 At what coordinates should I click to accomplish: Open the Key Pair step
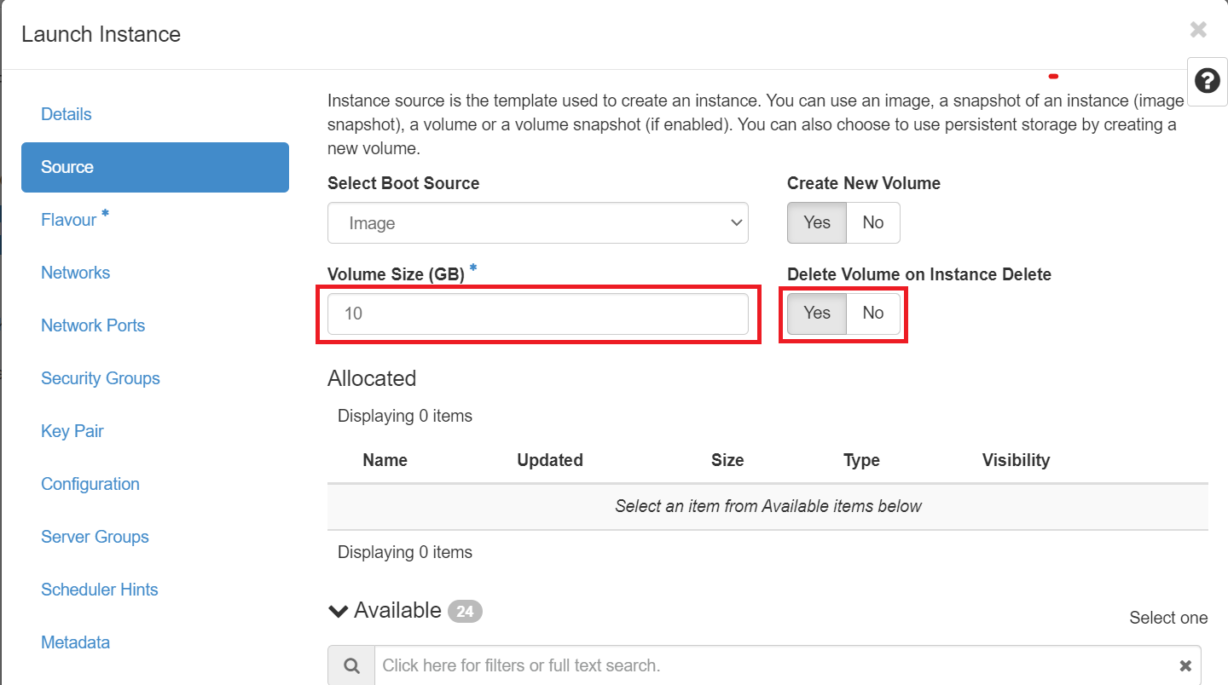72,431
